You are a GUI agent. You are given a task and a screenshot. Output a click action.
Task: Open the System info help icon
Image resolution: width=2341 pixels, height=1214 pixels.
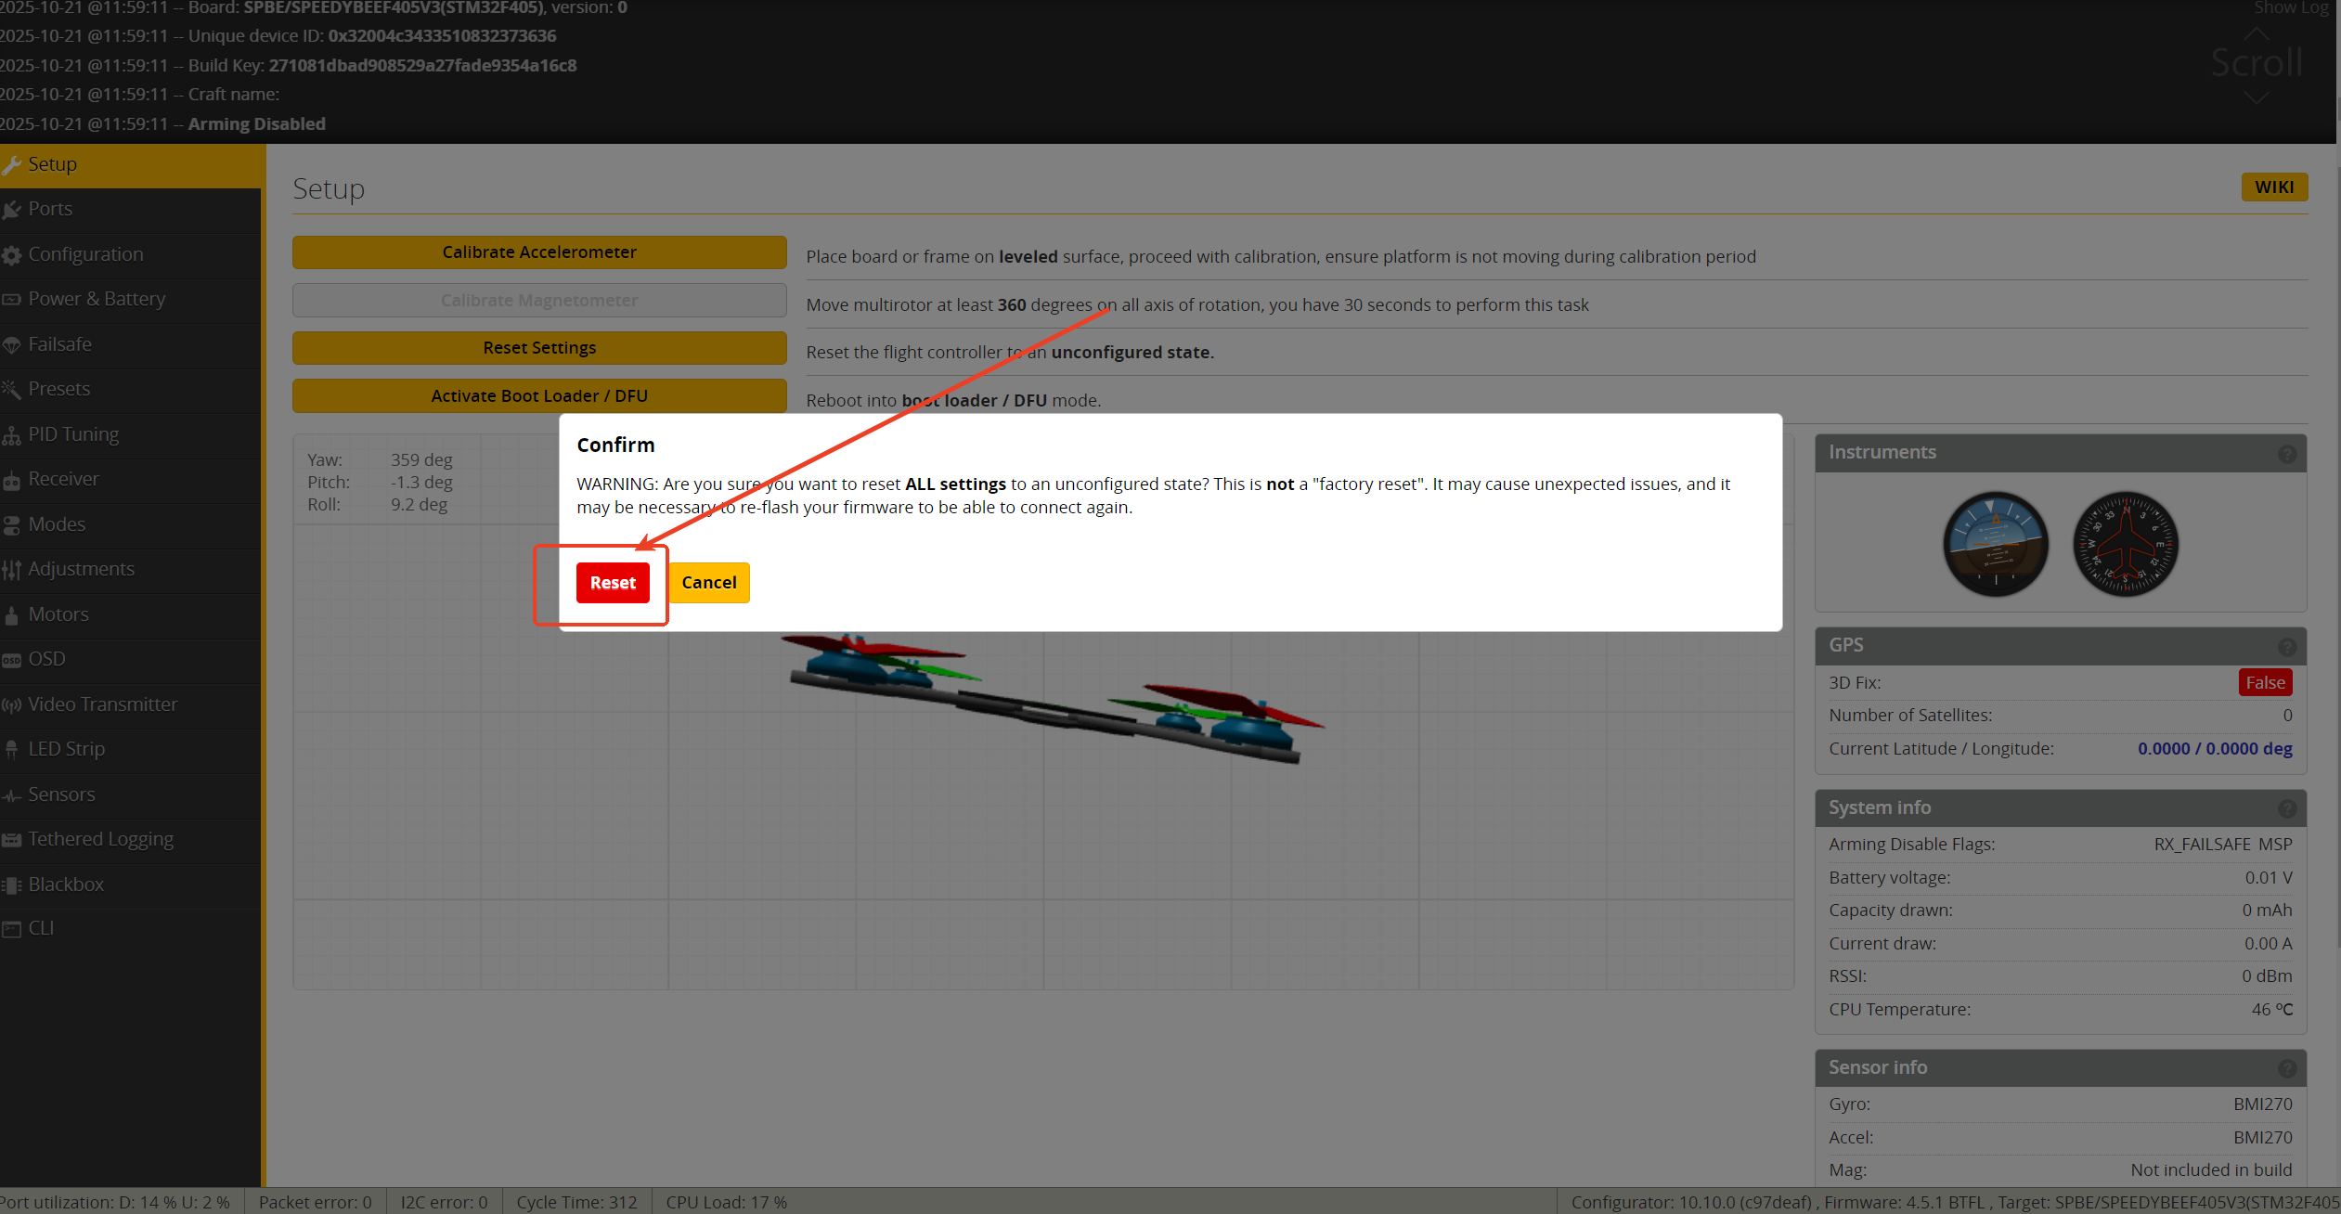pyautogui.click(x=2286, y=809)
